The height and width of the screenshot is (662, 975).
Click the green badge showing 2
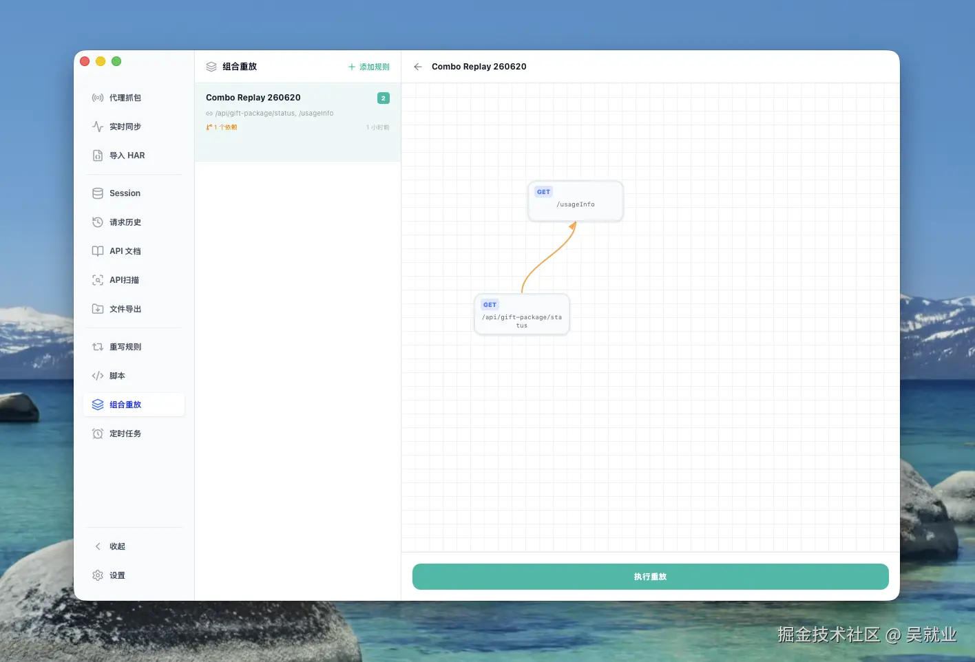[384, 98]
